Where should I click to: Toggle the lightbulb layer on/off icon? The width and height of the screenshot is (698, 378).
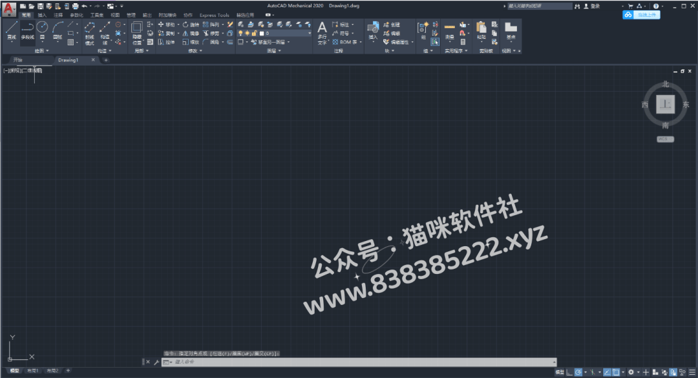click(x=240, y=34)
